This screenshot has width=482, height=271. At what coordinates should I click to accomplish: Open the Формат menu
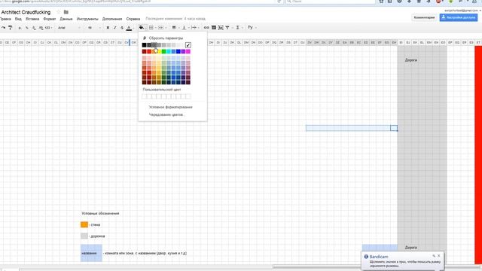[50, 19]
